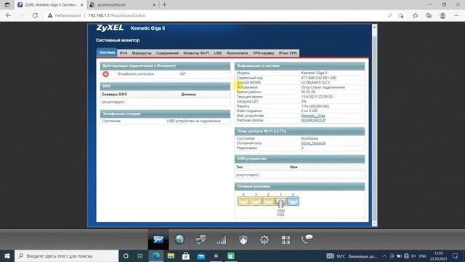The image size is (465, 262).
Task: Go back with browser back arrow
Action: pyautogui.click(x=8, y=15)
